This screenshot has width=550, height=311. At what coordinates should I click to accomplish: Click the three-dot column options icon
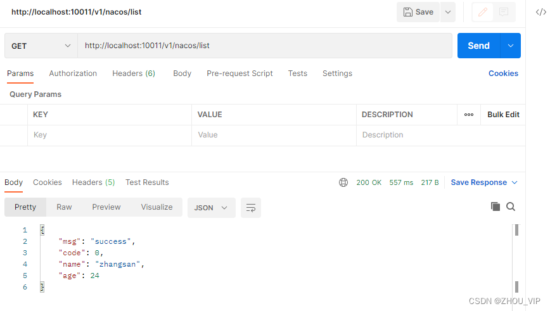click(x=469, y=115)
